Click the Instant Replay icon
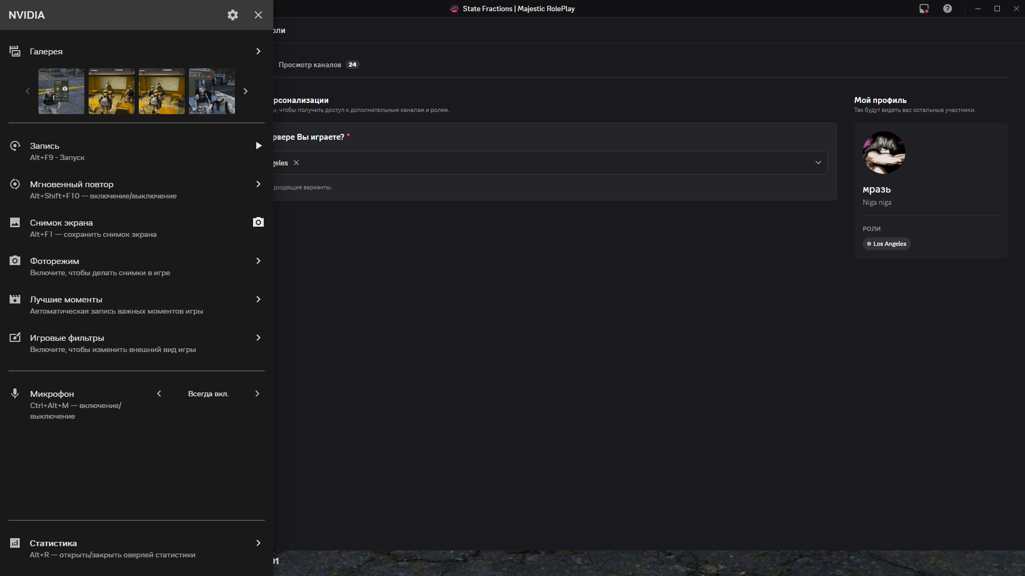Screen dimensions: 1025x576 pyautogui.click(x=15, y=184)
